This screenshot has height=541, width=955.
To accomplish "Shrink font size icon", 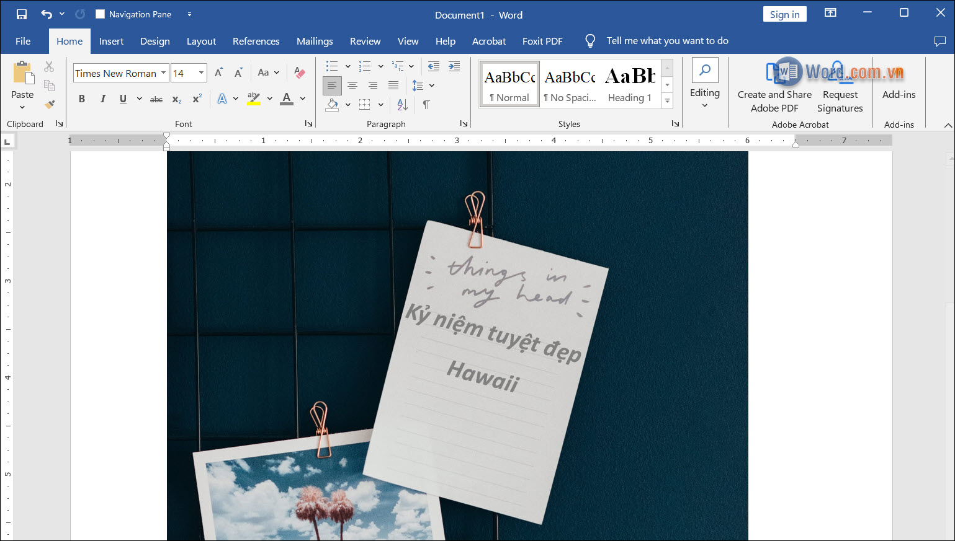I will coord(238,73).
